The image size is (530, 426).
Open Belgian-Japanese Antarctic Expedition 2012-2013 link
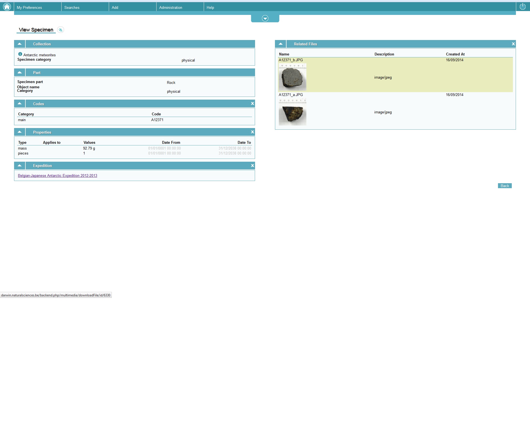57,176
